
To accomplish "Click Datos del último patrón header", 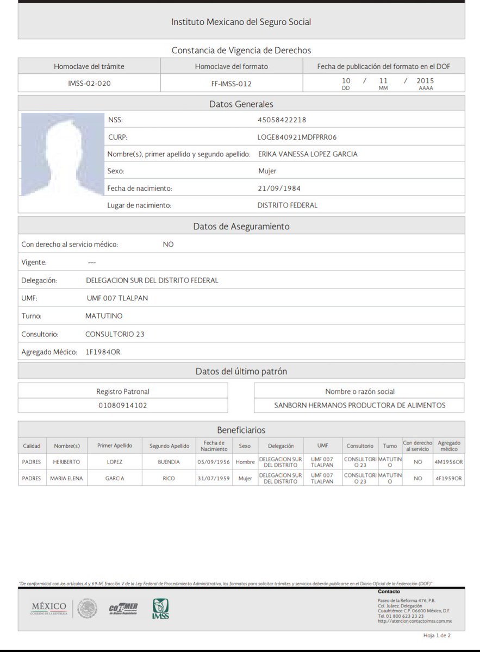I will 241,371.
